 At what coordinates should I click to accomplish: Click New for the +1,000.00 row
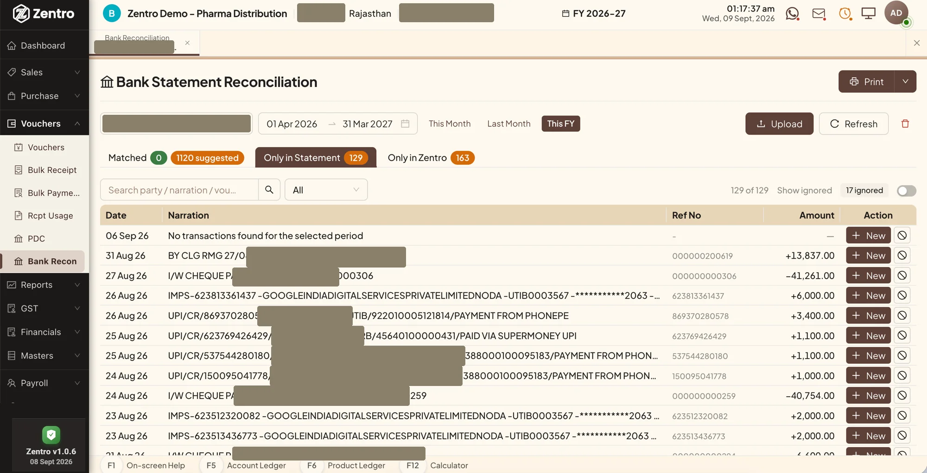coord(868,376)
